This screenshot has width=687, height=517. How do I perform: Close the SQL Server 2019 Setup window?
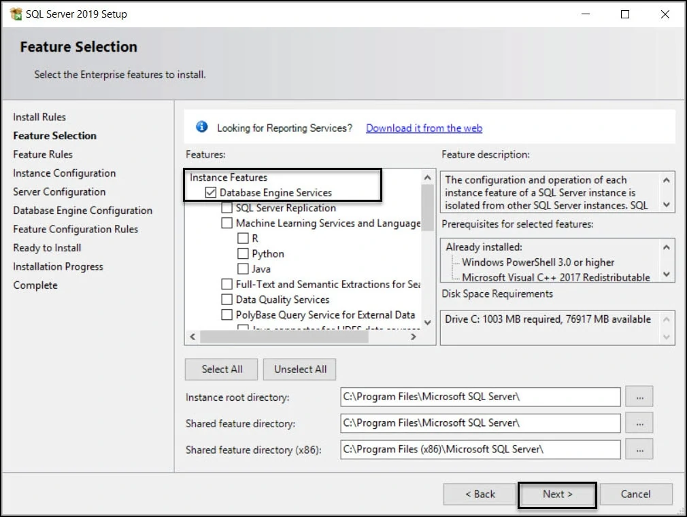[x=665, y=14]
